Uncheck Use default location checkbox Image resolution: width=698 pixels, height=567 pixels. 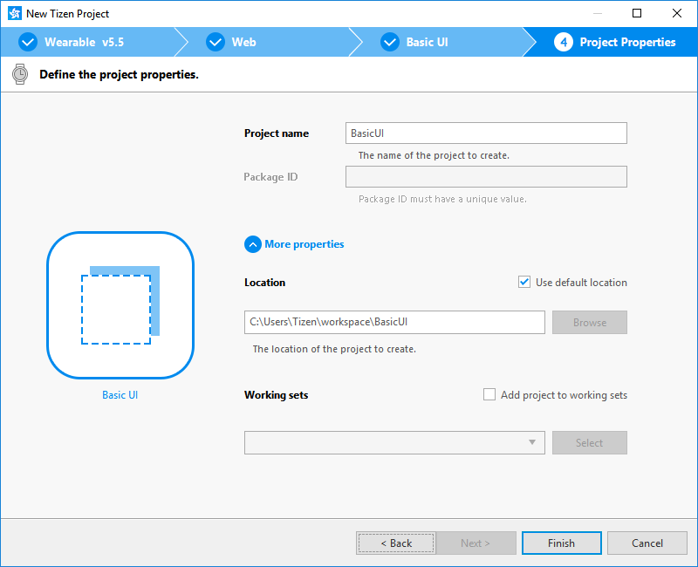click(x=524, y=282)
